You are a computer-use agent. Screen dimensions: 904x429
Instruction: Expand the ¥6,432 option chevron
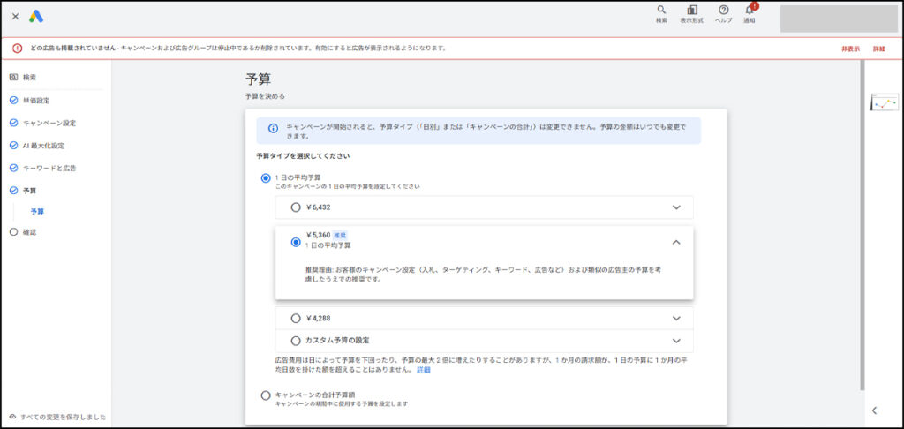(676, 207)
